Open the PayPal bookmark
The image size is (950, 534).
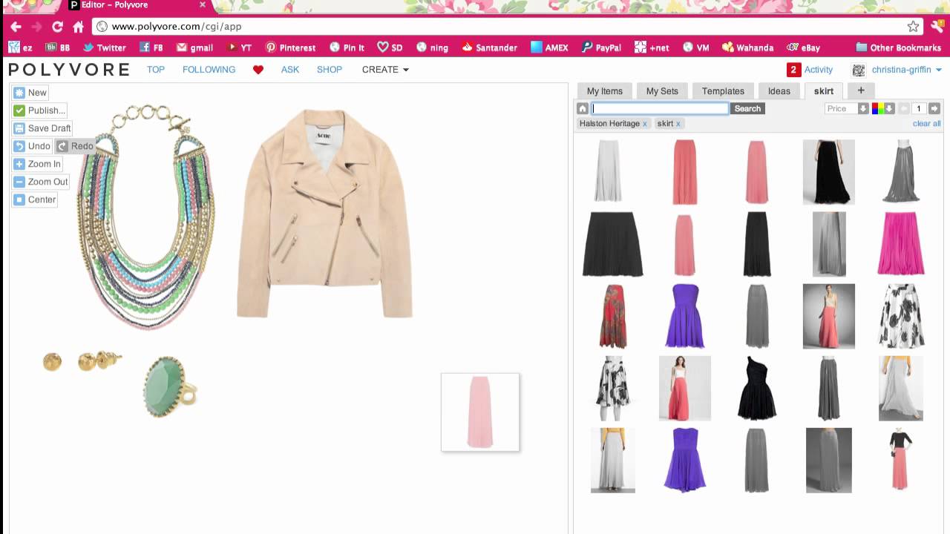pos(601,47)
